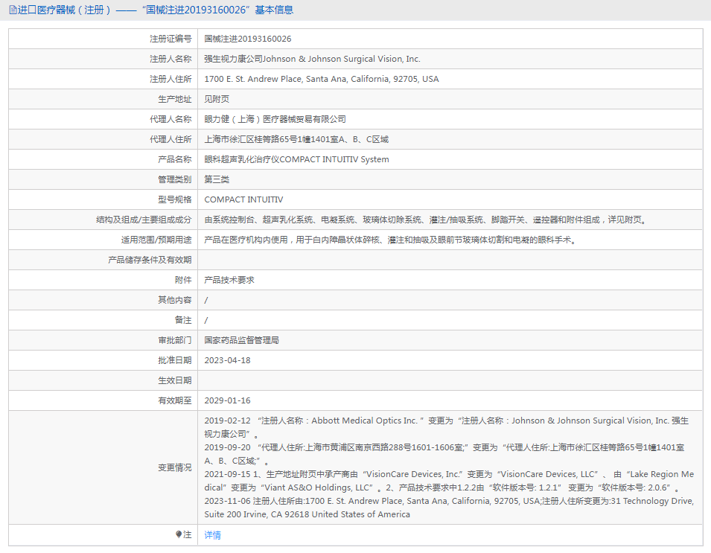Click the 第三类 management category value
The height and width of the screenshot is (553, 711).
217,179
